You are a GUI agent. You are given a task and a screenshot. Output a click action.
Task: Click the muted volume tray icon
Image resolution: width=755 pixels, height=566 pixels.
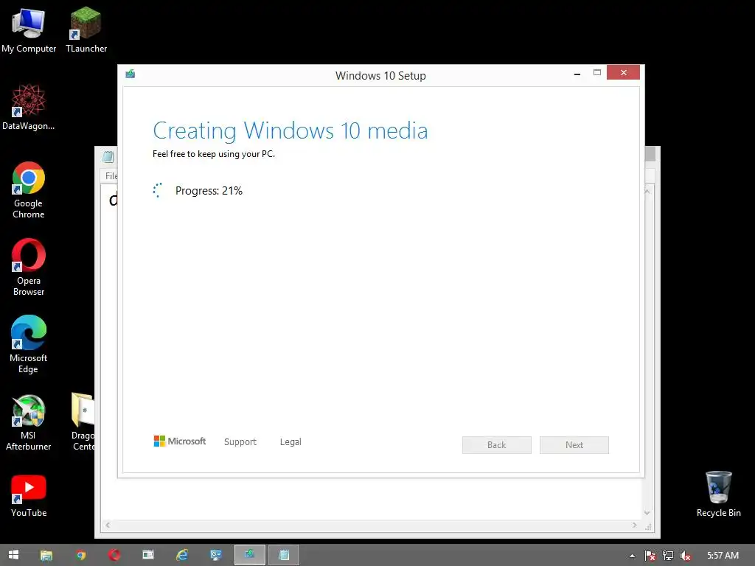coord(685,556)
